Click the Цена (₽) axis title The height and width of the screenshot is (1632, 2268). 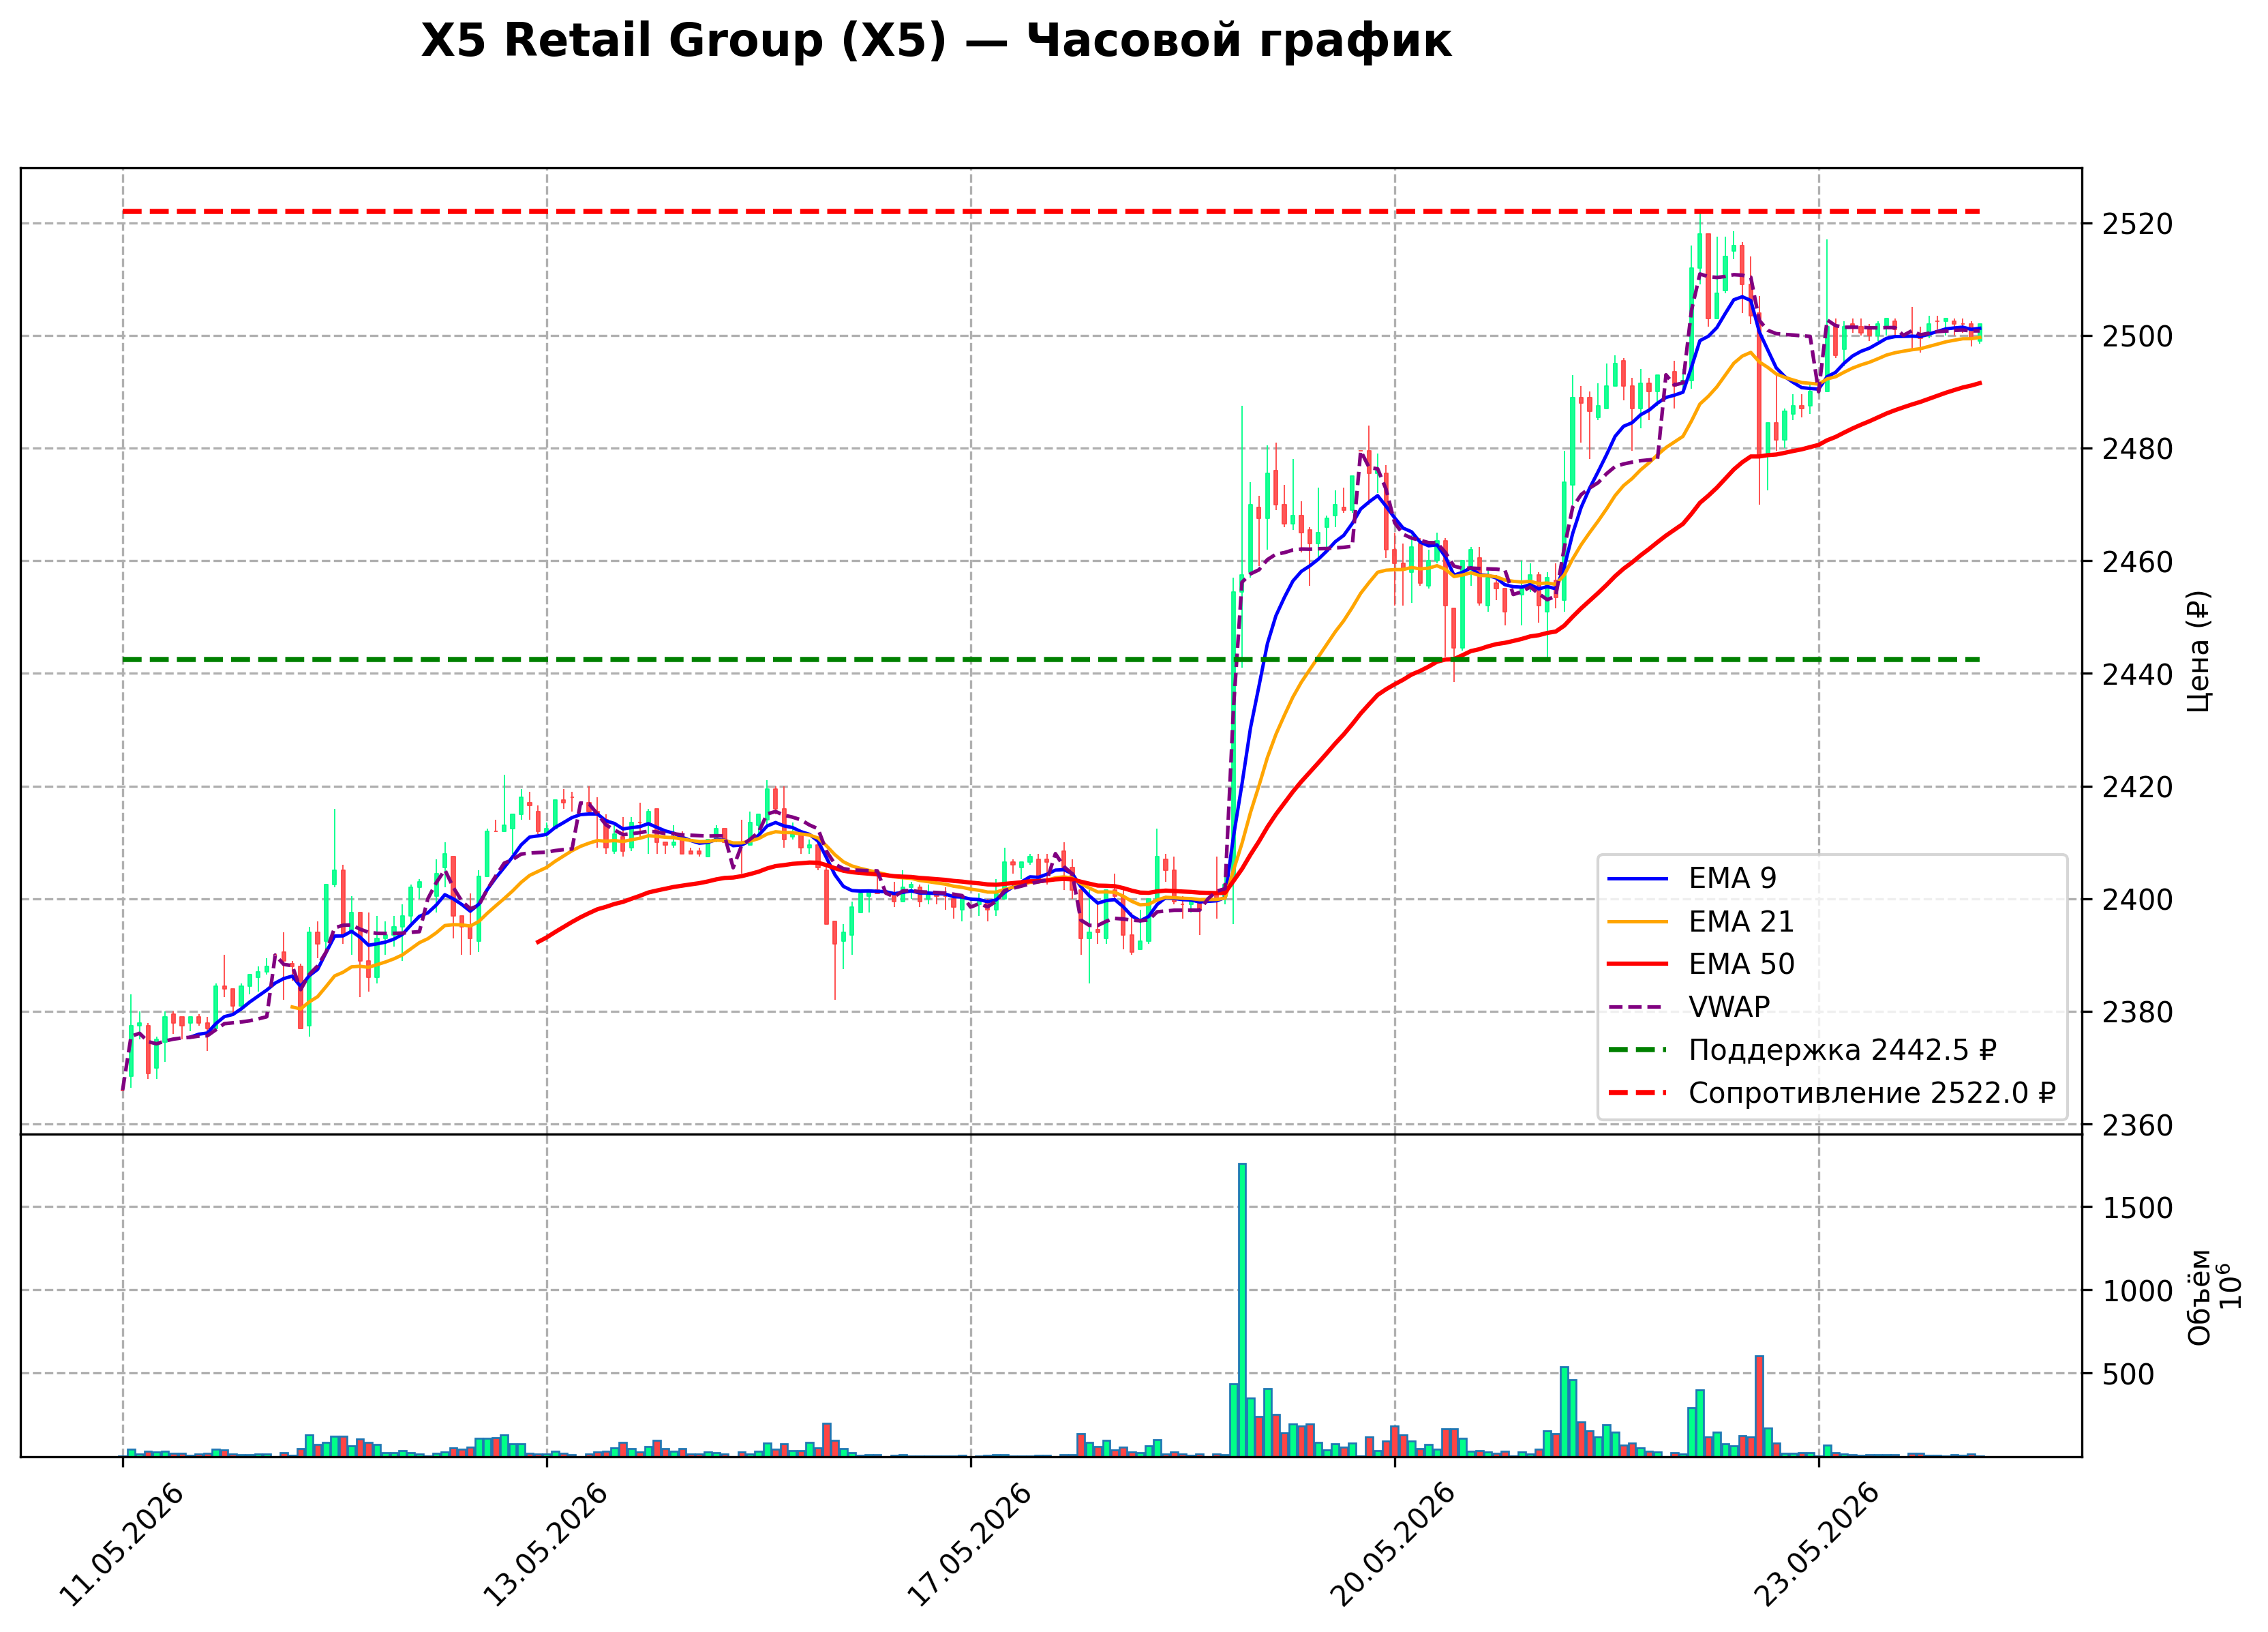[2198, 651]
